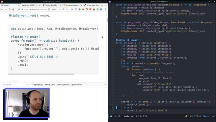Screen dimensions: 216x122
Task: Close the Server tab
Action: [x=19, y=5]
